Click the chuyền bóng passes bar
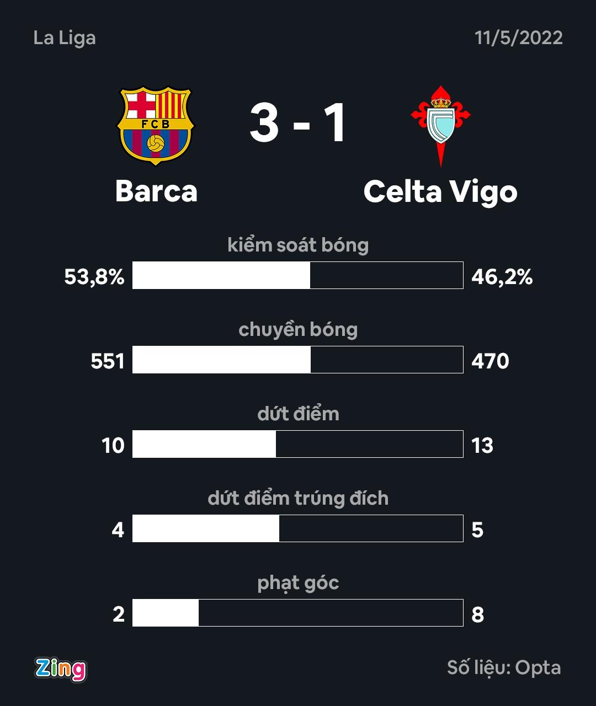 [298, 360]
